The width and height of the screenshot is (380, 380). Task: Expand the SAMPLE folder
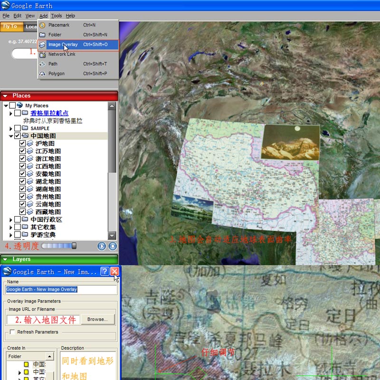pos(10,128)
